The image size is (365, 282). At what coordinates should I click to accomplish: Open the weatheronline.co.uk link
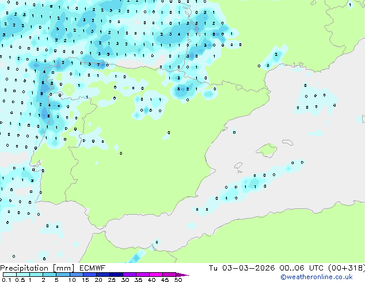[317, 277]
